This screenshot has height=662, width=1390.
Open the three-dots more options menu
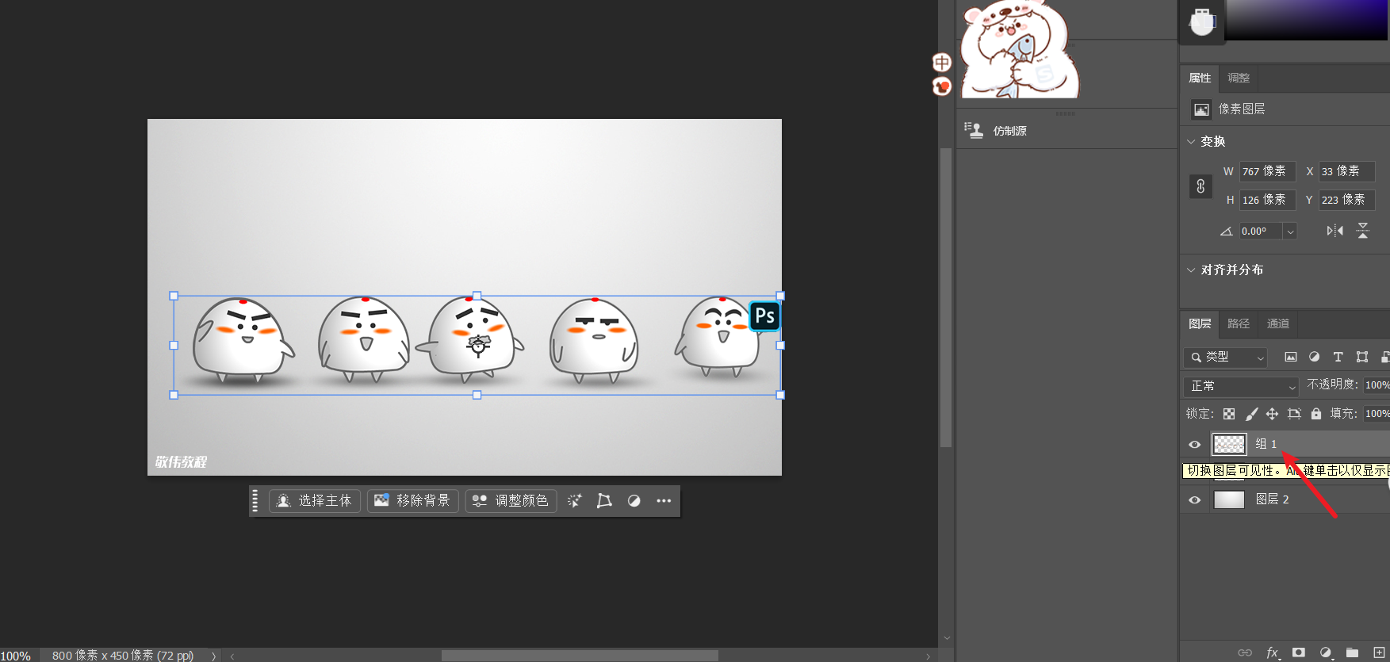click(664, 500)
